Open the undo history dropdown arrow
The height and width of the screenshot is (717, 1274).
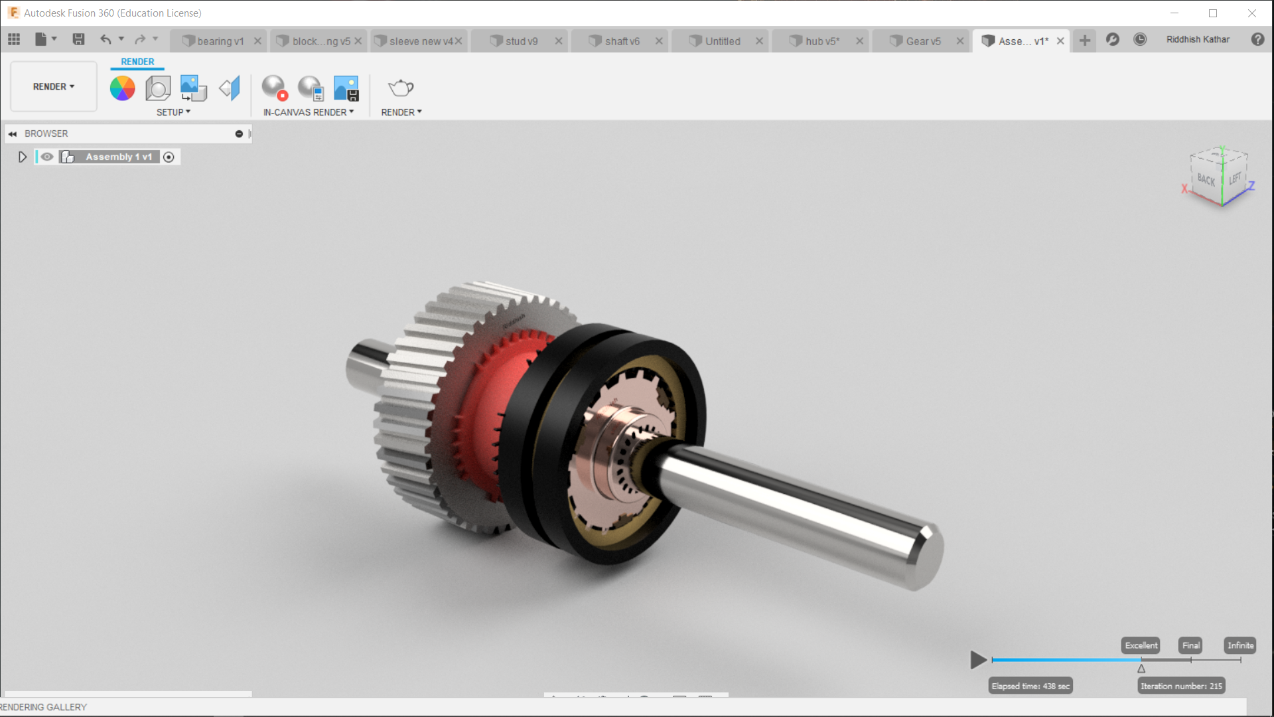point(121,39)
